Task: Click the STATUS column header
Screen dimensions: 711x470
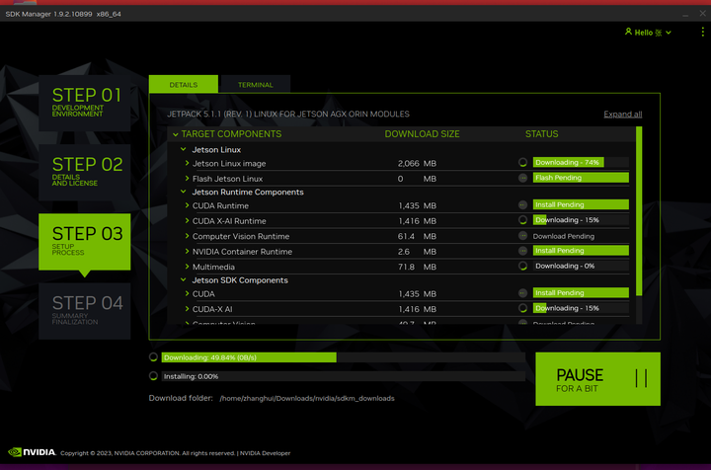Action: click(x=541, y=134)
